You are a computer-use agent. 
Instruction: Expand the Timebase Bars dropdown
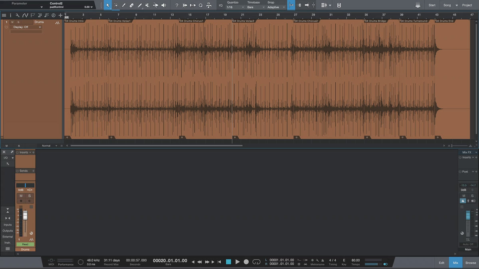[255, 7]
